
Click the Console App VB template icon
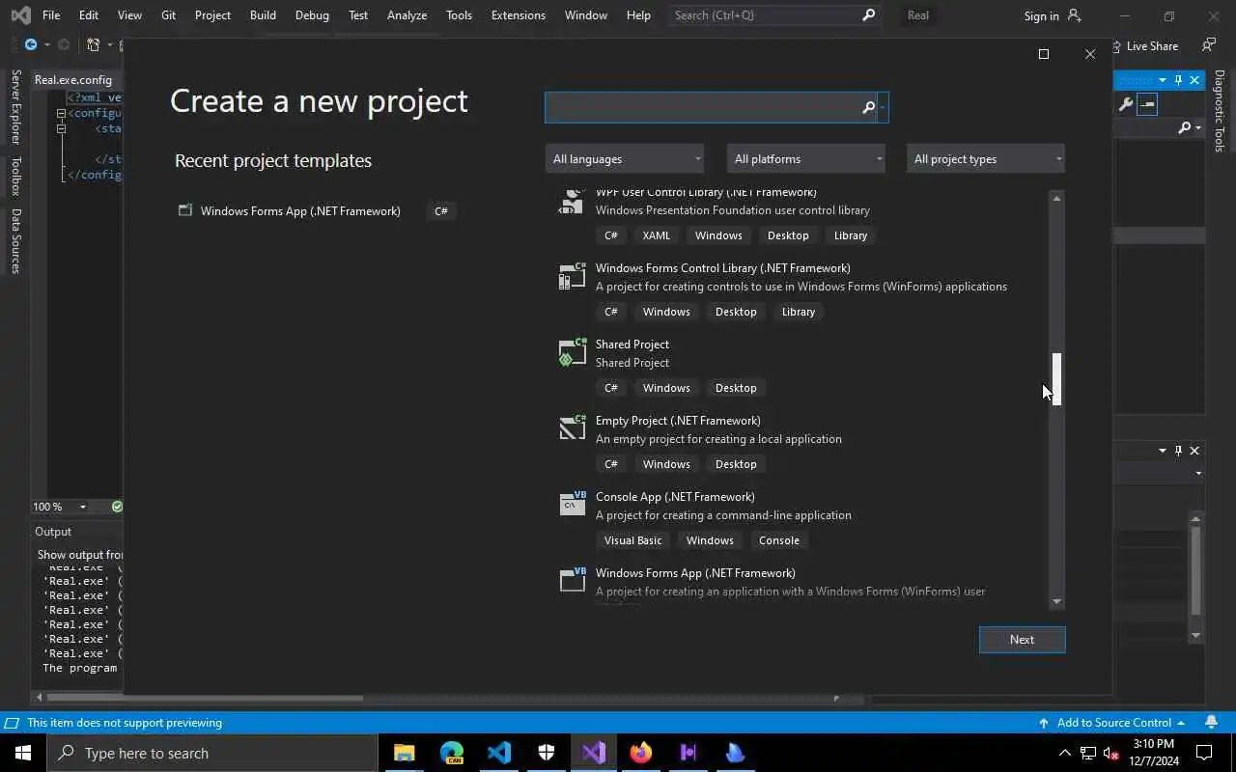573,505
